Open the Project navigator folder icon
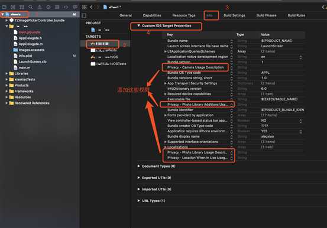This screenshot has width=327, height=228. coord(4,7)
